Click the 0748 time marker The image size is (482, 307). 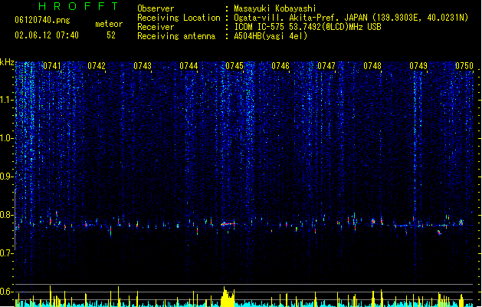[372, 66]
